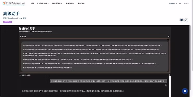Collapse the 思考过程 section triangle
Screen dimensions: 193x97
coord(169,37)
